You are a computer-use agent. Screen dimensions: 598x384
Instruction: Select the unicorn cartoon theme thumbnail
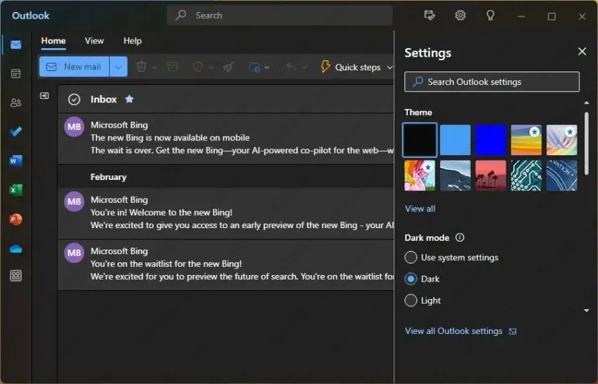click(419, 175)
